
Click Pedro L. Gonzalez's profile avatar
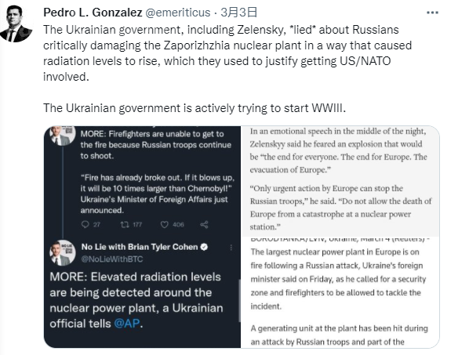click(x=16, y=24)
